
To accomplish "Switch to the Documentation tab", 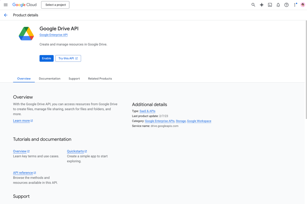I will [x=49, y=79].
